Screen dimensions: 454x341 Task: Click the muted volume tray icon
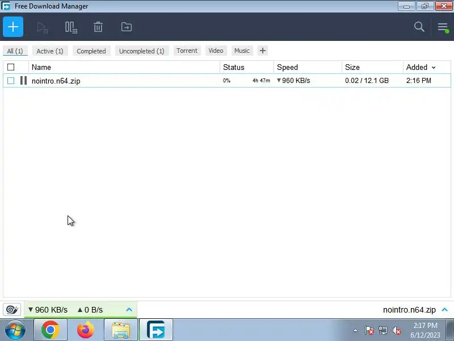click(396, 330)
